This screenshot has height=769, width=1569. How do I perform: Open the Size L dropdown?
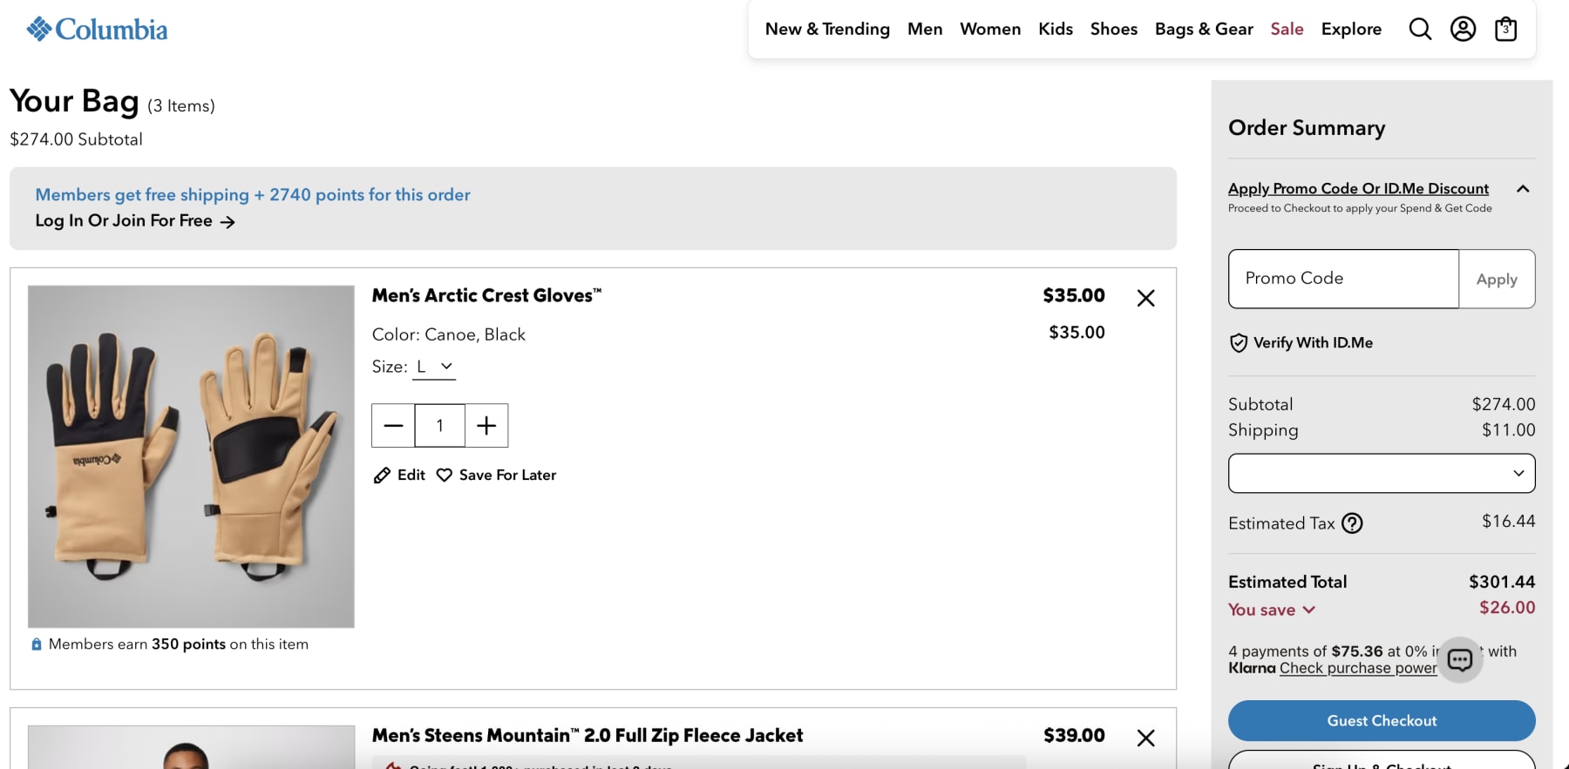434,367
